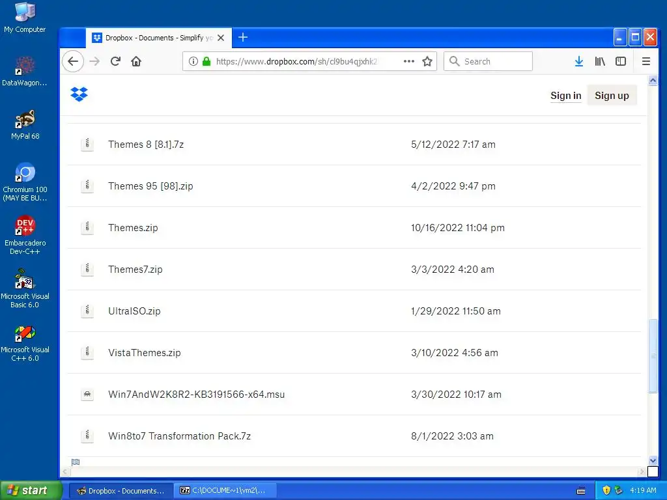Image resolution: width=667 pixels, height=500 pixels.
Task: Toggle the browser sidebar icon
Action: point(621,61)
